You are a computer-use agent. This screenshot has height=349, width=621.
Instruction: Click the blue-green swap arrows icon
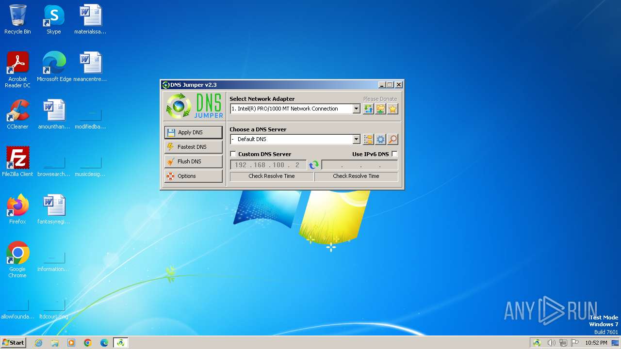coord(314,165)
